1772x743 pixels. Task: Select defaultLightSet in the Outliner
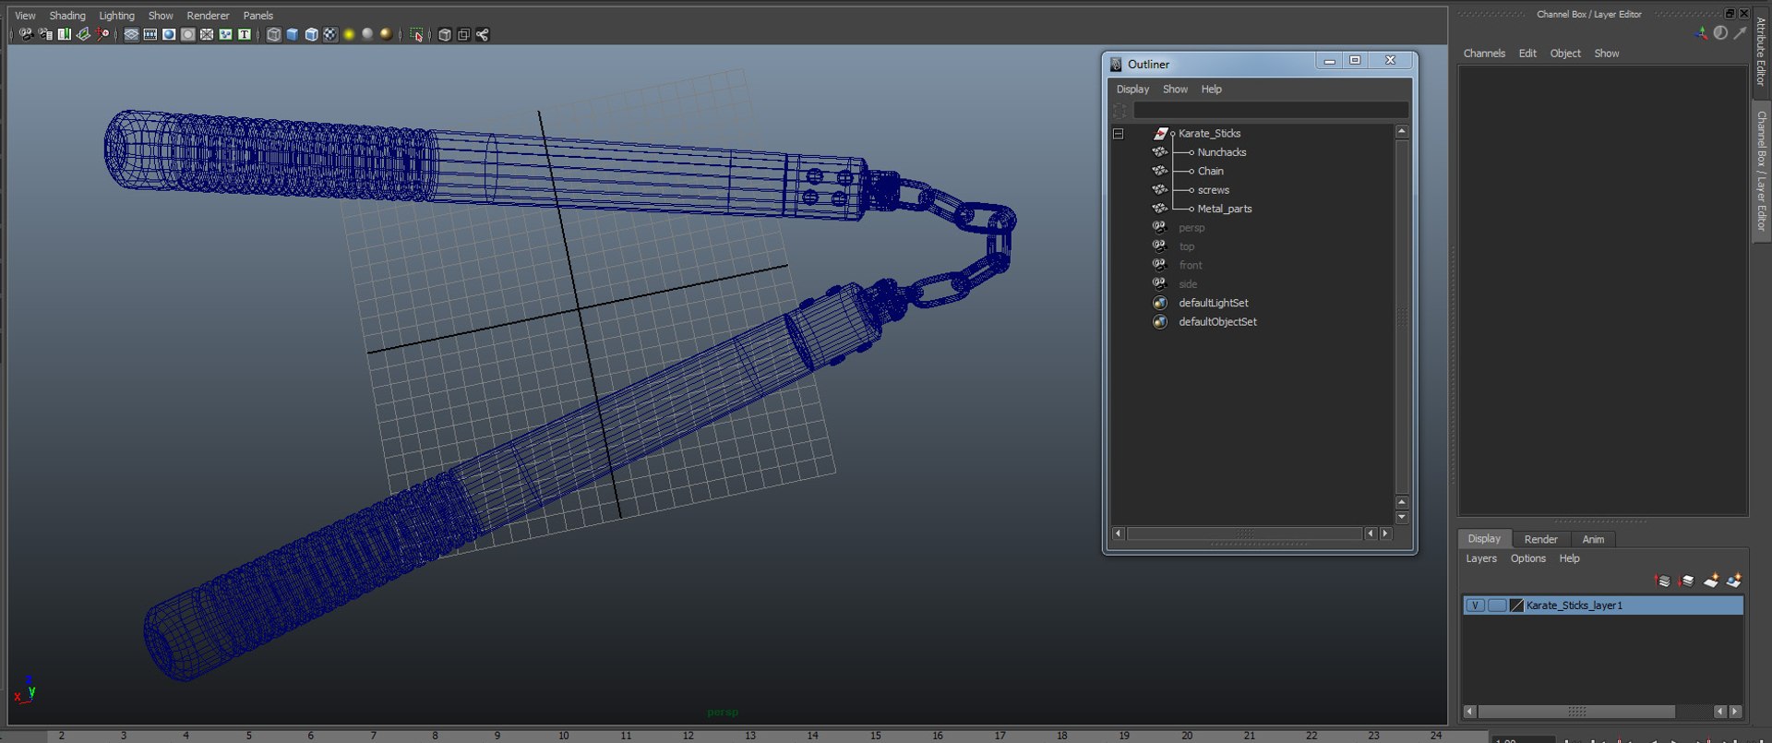1213,303
